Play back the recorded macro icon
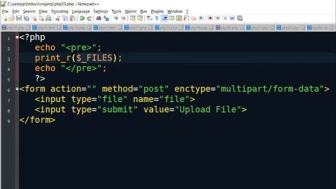Image resolution: width=336 pixels, height=189 pixels. 225,18
